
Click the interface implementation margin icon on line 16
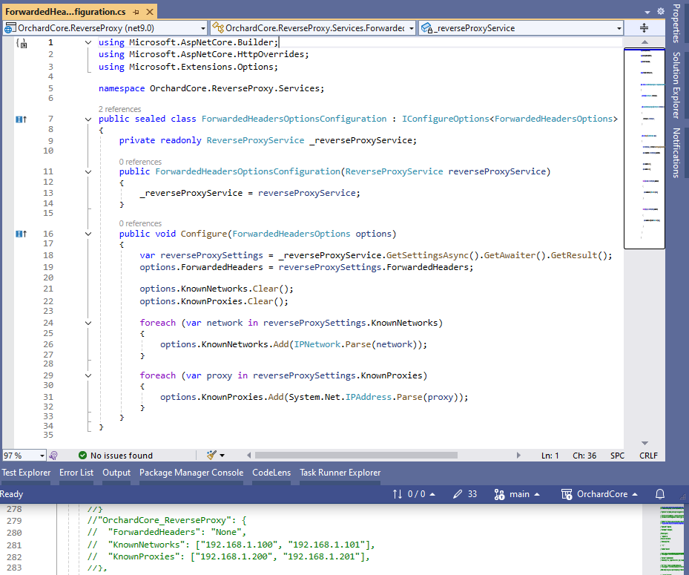[x=21, y=234]
